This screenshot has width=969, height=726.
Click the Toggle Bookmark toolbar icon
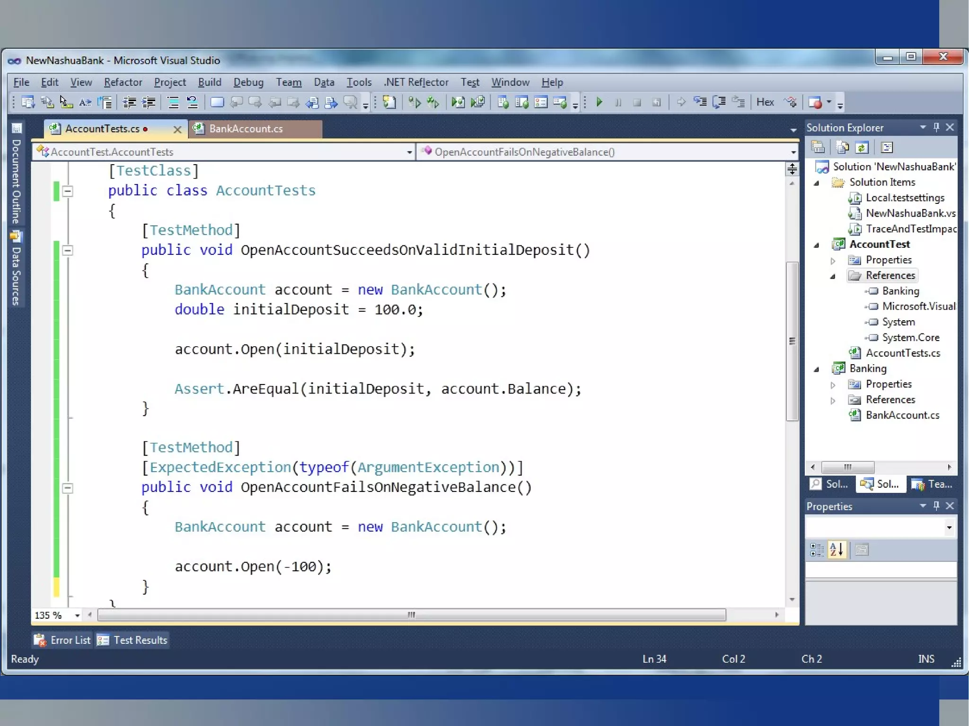[x=217, y=102]
